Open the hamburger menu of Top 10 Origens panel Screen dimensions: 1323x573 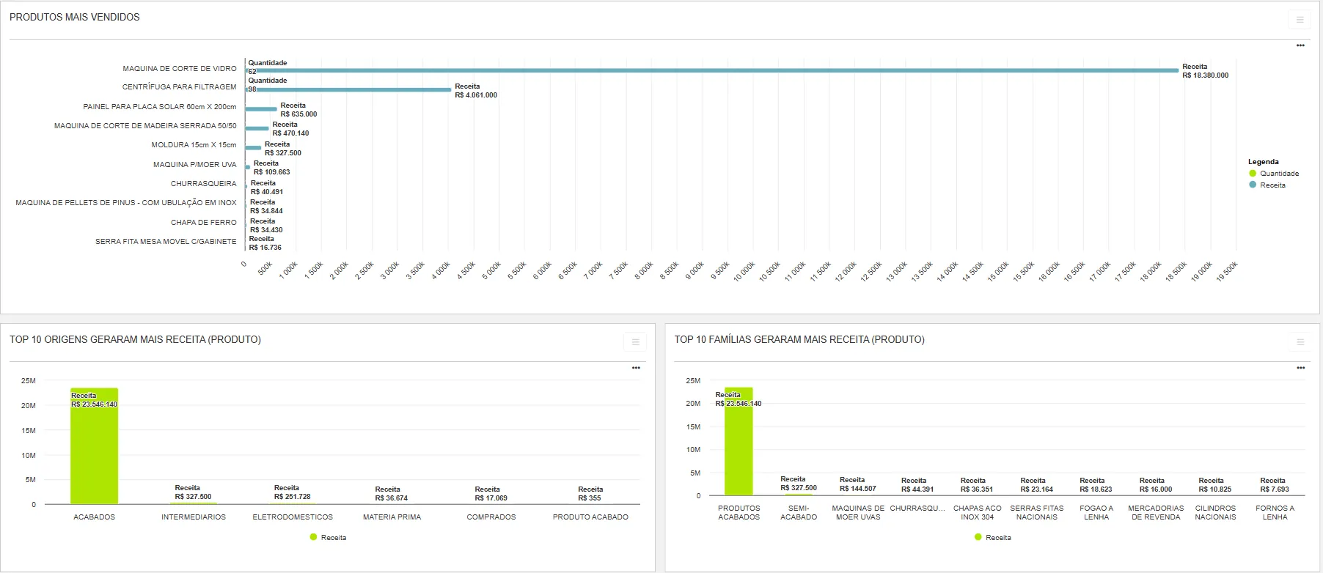tap(635, 341)
